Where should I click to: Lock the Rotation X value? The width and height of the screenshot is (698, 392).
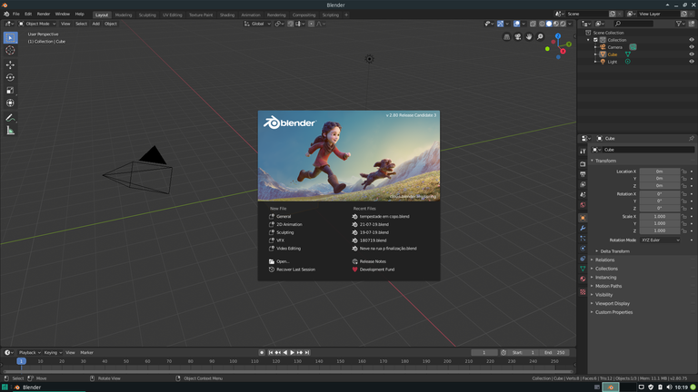[684, 194]
